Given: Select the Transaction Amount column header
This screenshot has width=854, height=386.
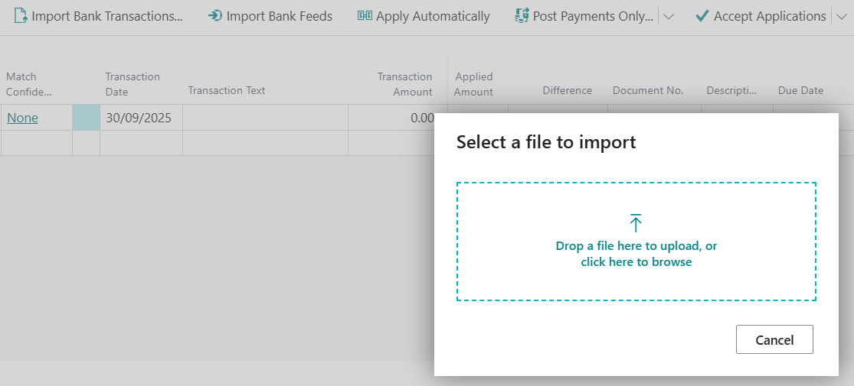Looking at the screenshot, I should pos(404,84).
